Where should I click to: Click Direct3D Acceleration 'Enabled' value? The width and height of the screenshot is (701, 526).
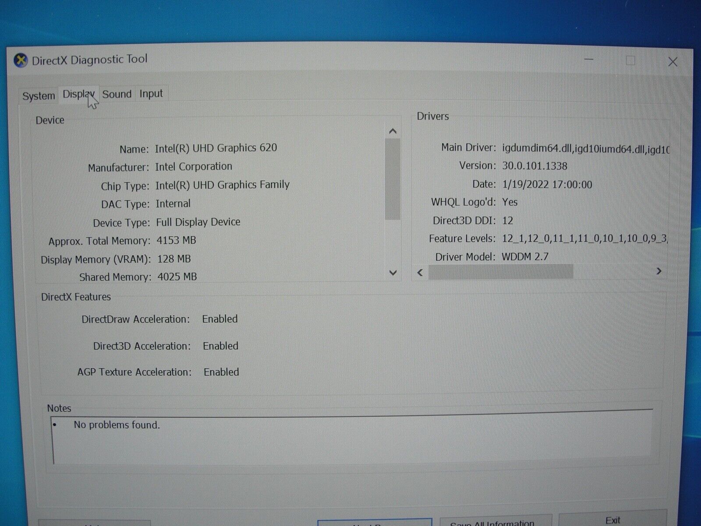[x=221, y=346]
